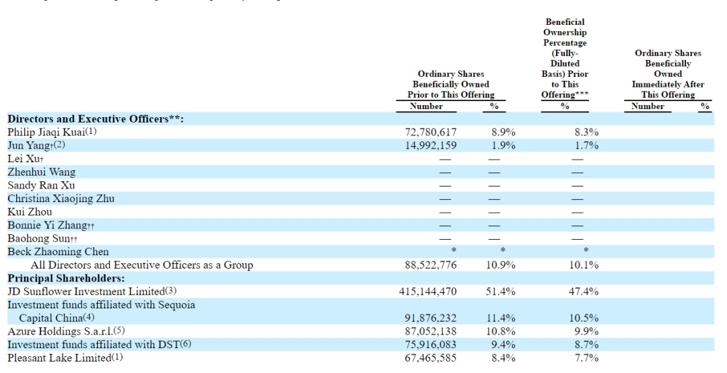Click the share count 91,876,232 for Sequoia
The image size is (727, 373).
coord(431,318)
